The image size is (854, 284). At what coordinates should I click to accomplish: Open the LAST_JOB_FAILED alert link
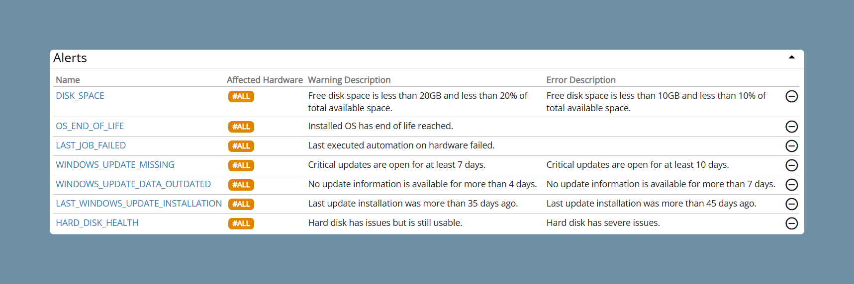(91, 145)
